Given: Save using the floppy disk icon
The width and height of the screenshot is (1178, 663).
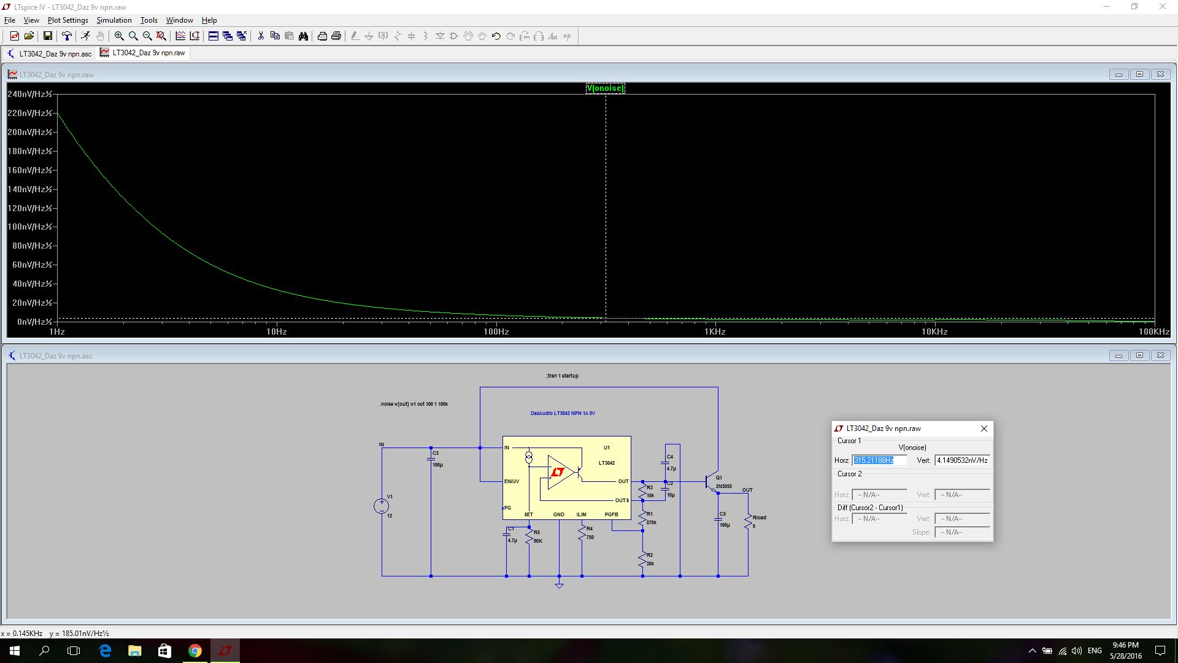Looking at the screenshot, I should (x=47, y=36).
